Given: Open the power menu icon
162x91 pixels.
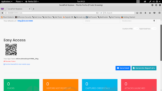Looking at the screenshot, I should [x=157, y=2].
